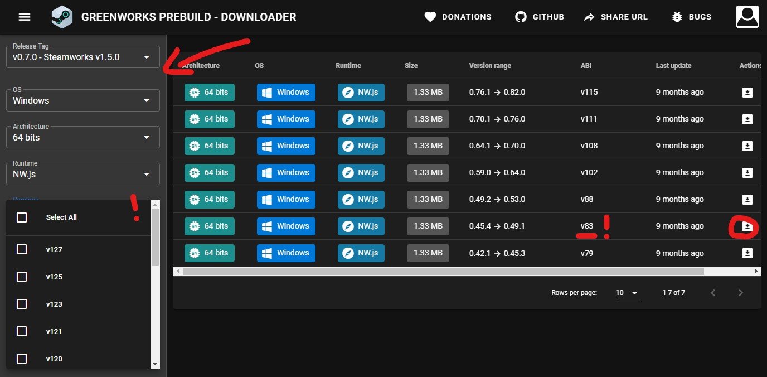Click the ABI column header

point(586,66)
